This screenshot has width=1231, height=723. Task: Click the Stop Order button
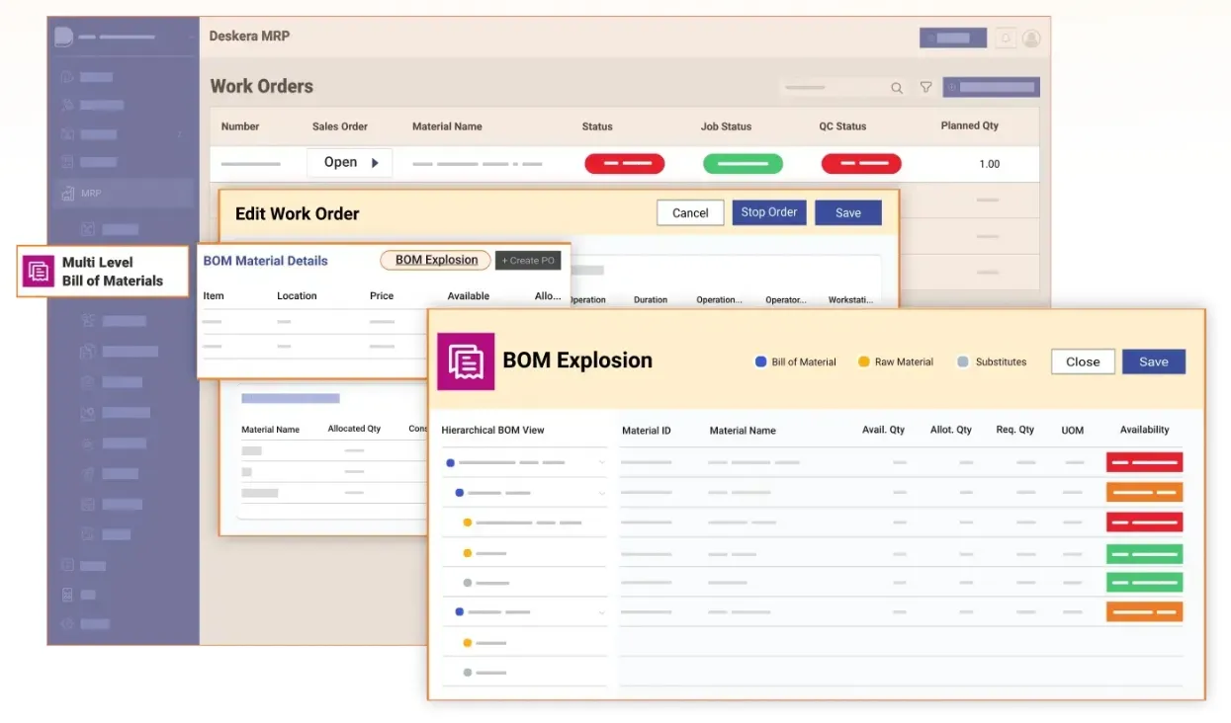pos(769,212)
